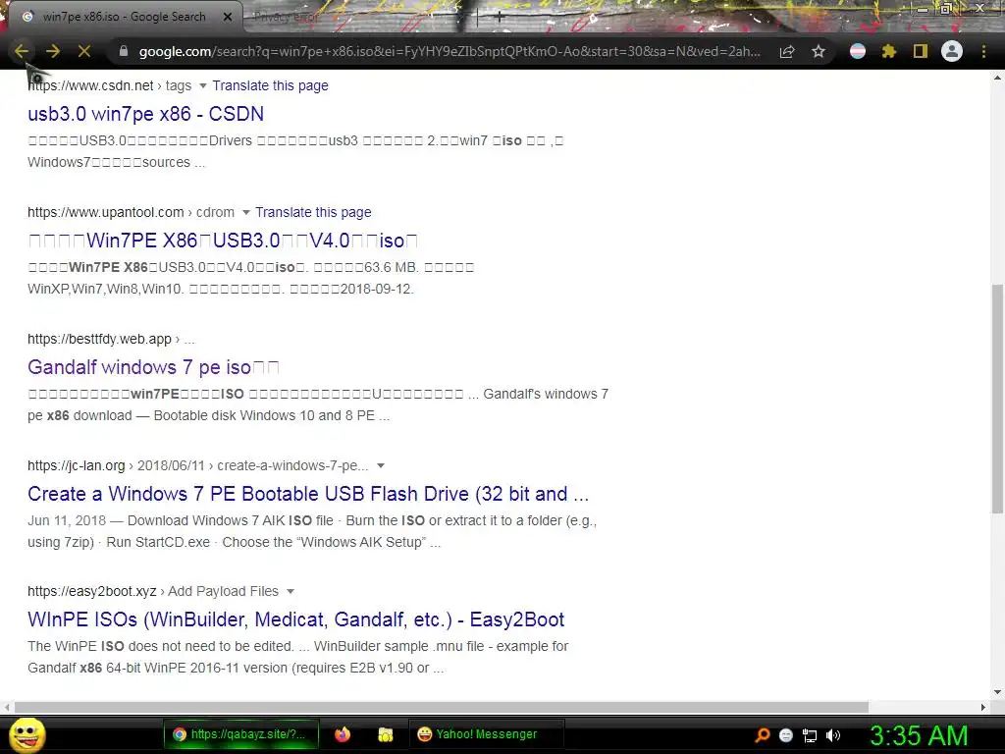Click the address bar URL field
Viewport: 1005px width, 754px height.
[x=450, y=51]
